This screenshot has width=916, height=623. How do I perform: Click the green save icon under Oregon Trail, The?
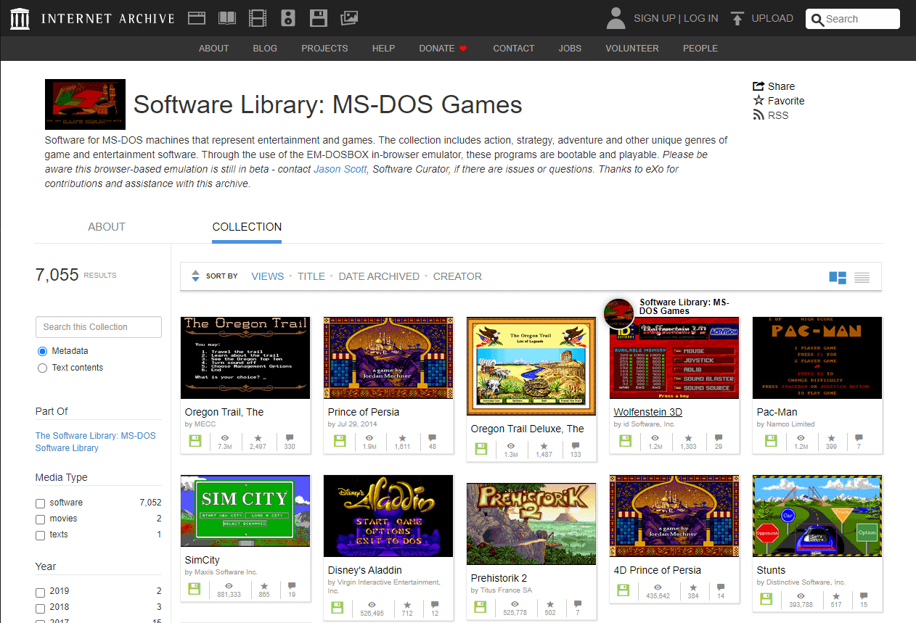click(195, 440)
